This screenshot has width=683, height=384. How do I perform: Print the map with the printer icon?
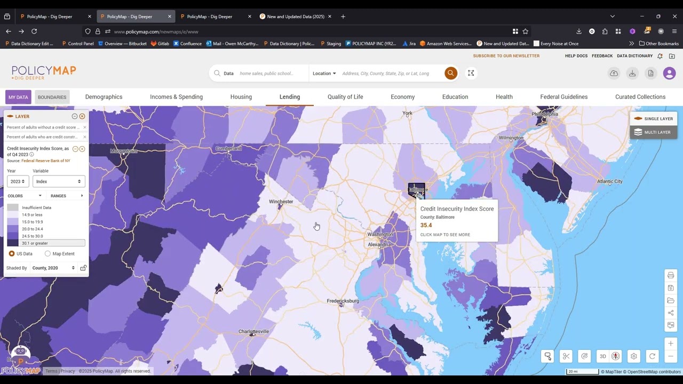click(671, 275)
